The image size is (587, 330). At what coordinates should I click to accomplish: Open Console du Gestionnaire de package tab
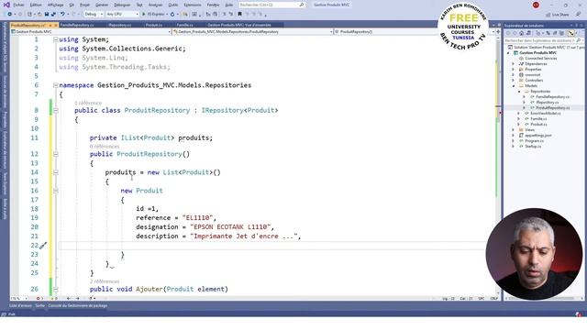(77, 305)
